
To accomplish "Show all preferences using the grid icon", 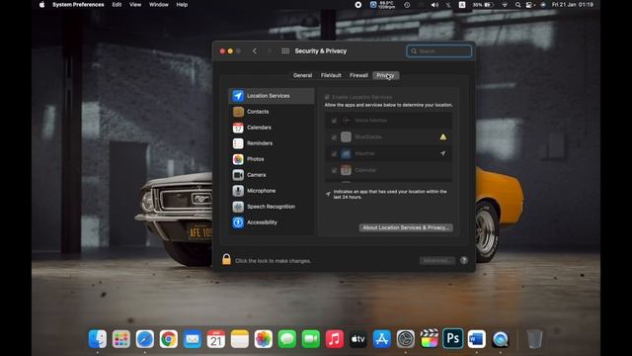I will pyautogui.click(x=285, y=50).
